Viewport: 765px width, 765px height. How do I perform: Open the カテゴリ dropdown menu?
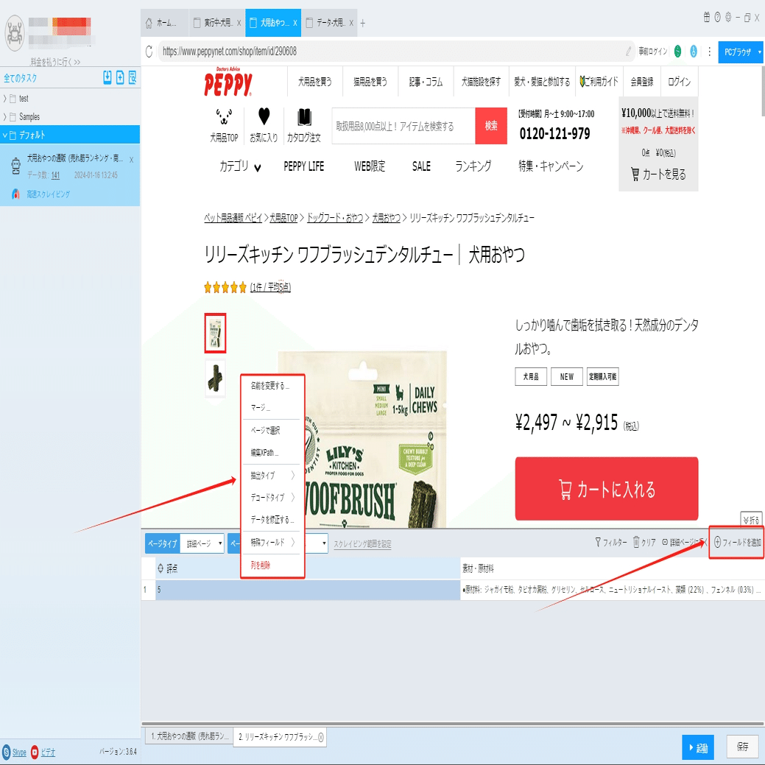pos(241,166)
